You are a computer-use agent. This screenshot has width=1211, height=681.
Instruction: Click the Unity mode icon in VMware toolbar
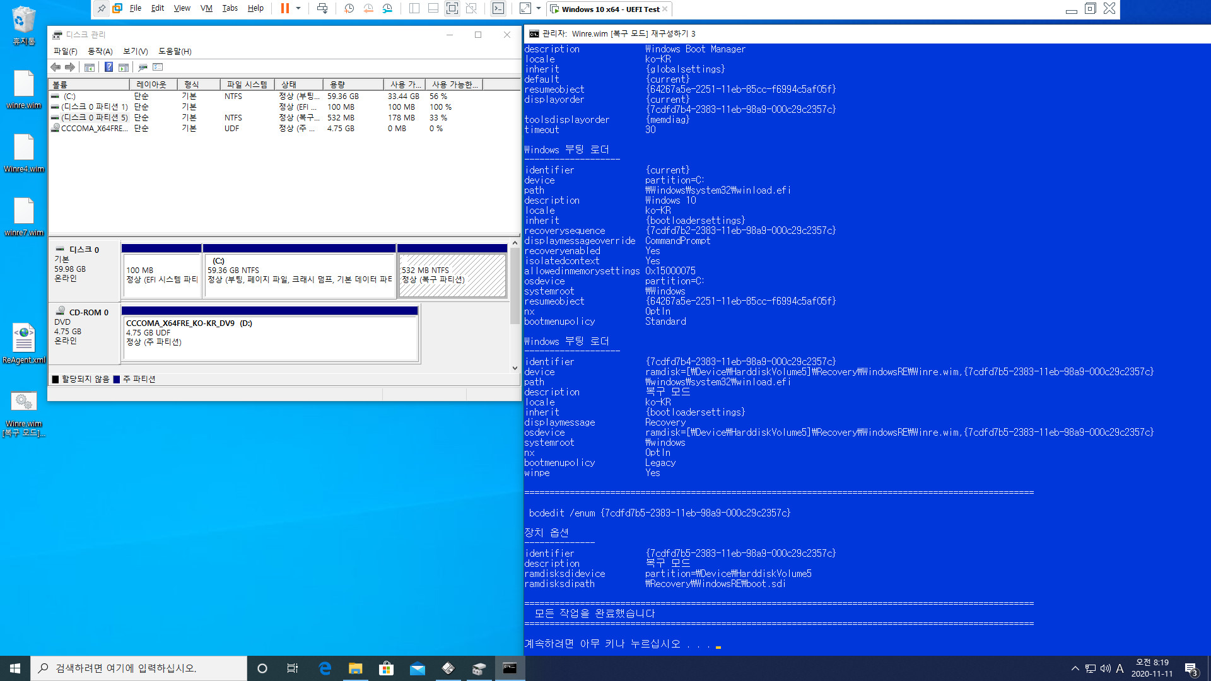point(471,8)
